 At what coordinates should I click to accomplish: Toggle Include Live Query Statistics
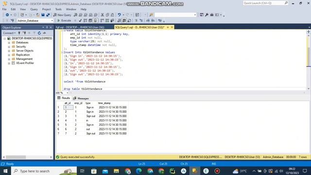[x=107, y=20]
